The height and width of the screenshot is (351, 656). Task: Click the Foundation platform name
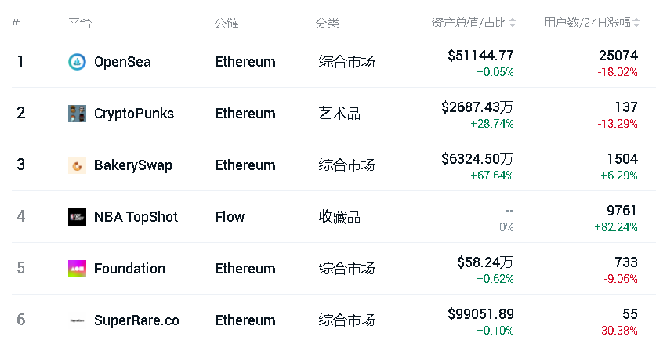click(129, 269)
